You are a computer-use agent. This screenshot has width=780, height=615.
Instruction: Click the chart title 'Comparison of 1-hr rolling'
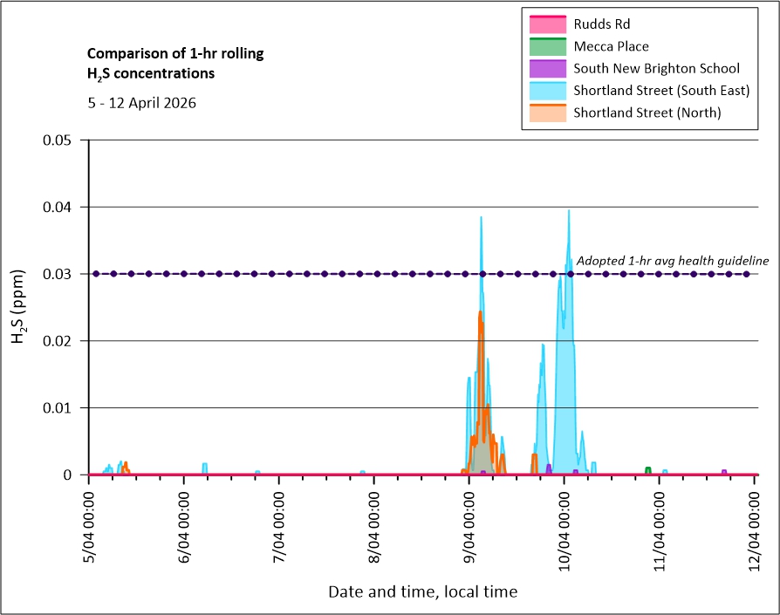[175, 54]
